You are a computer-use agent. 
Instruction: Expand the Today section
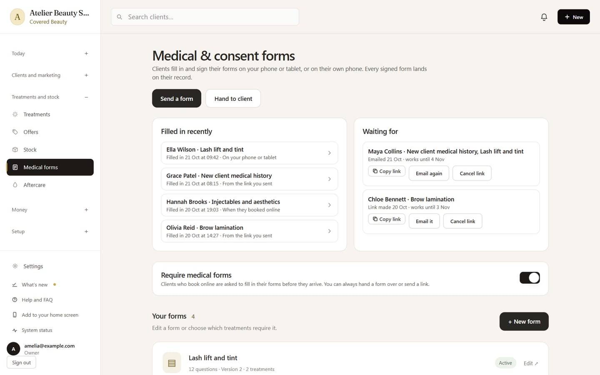50,53
